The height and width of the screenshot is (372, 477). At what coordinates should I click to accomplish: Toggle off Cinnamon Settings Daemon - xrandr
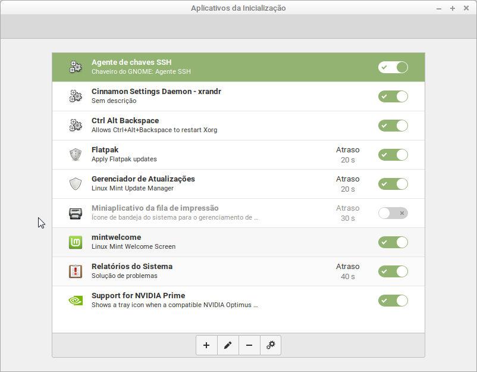pyautogui.click(x=393, y=96)
